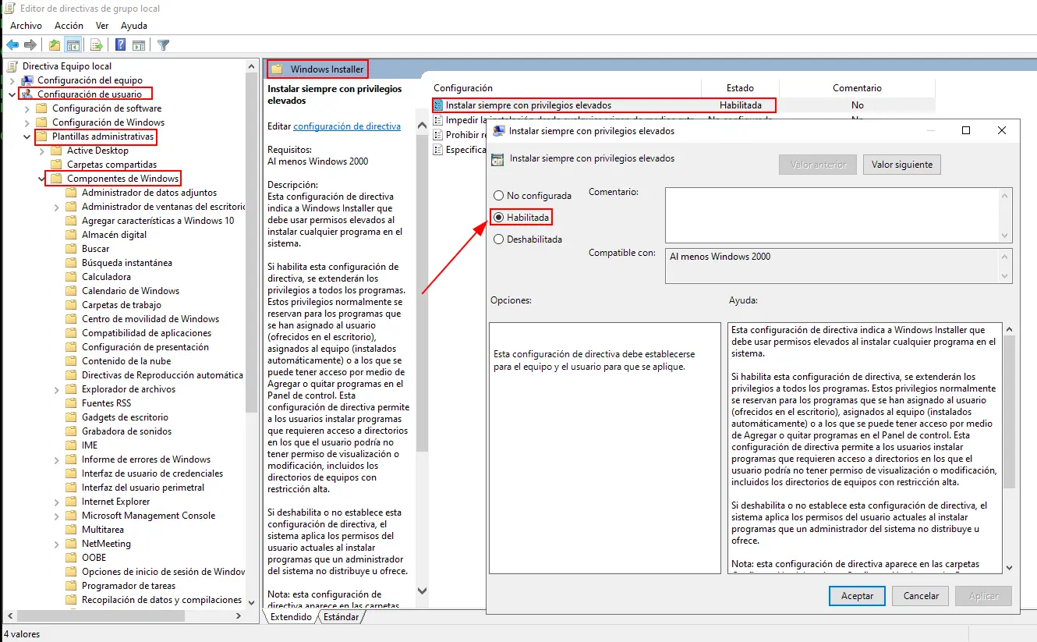Choose the 'Deshabilitada' radio option
The height and width of the screenshot is (642, 1037).
tap(499, 239)
